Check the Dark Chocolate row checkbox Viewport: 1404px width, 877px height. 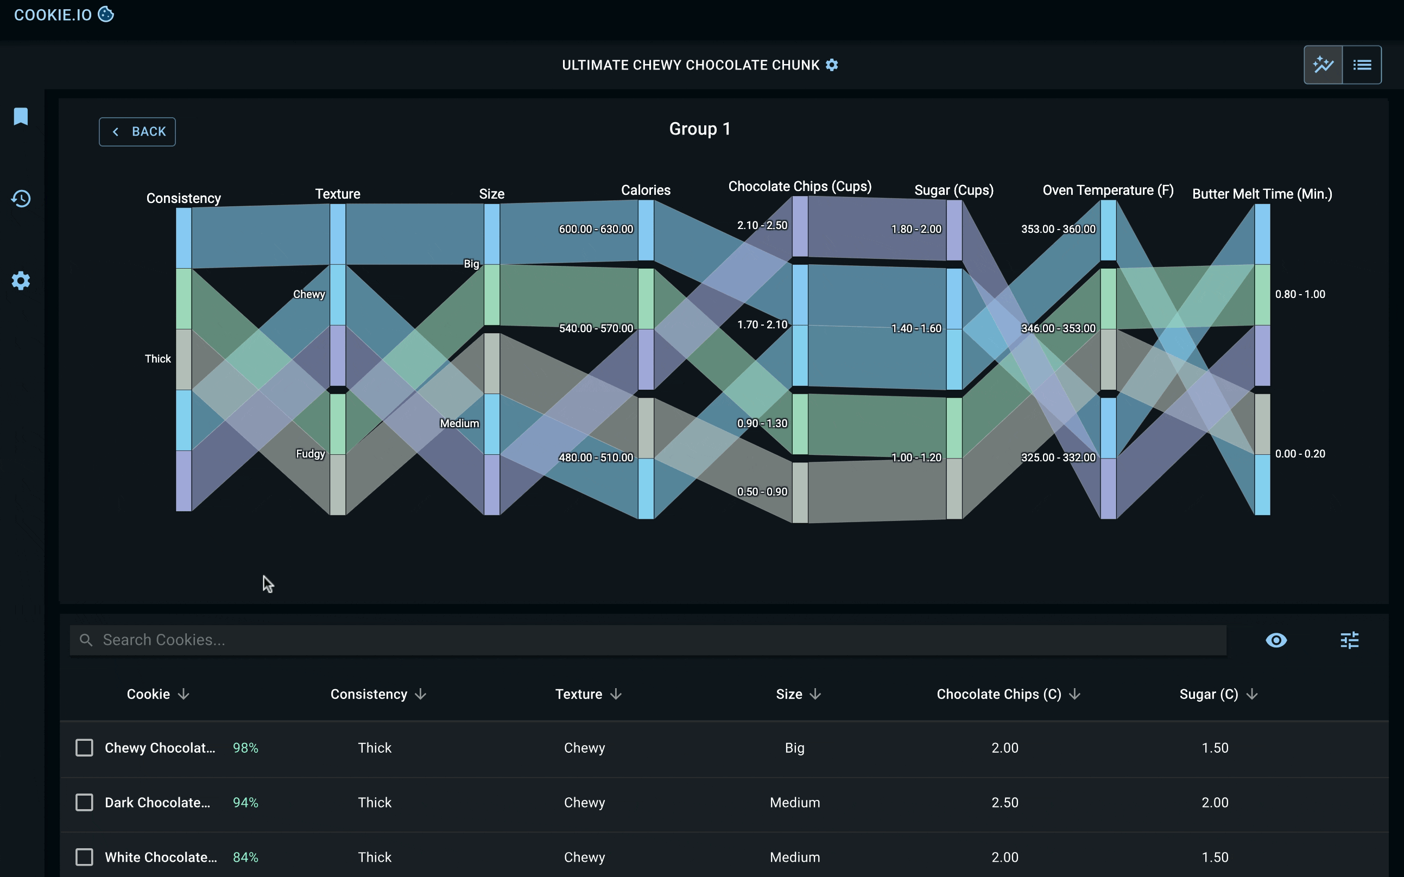pyautogui.click(x=84, y=802)
